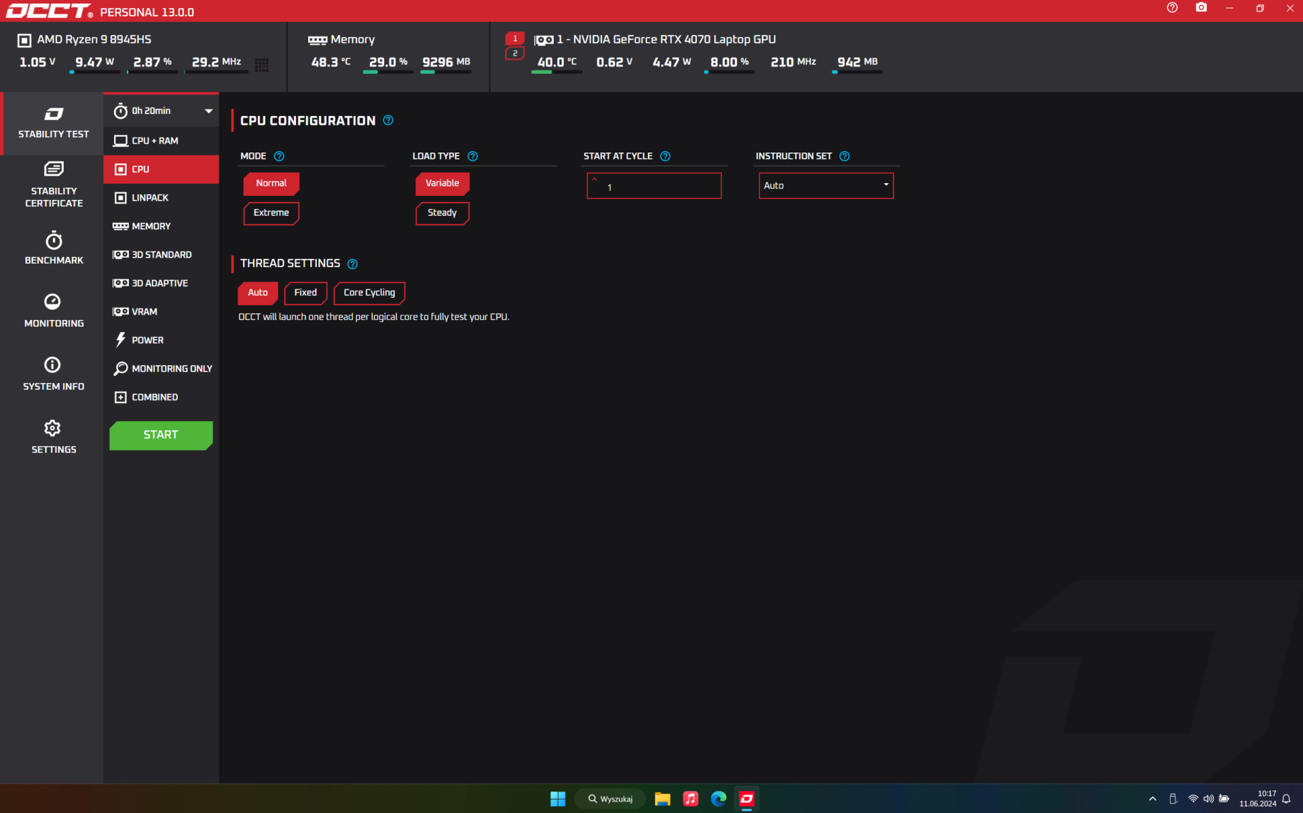The width and height of the screenshot is (1303, 813).
Task: Open File Explorer from taskbar
Action: [662, 799]
